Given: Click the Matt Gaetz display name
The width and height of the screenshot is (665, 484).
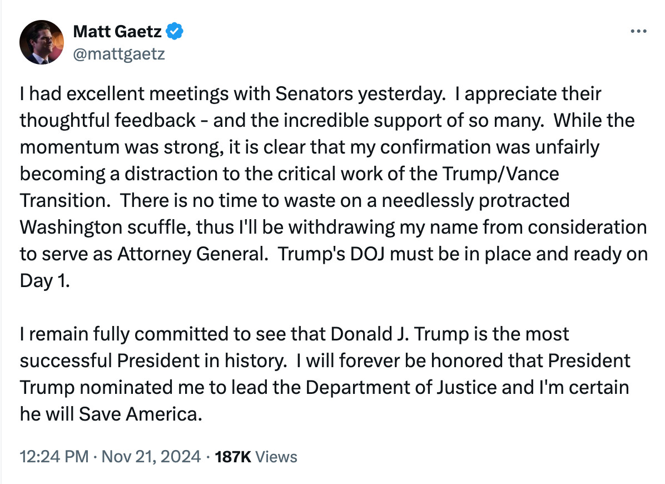Looking at the screenshot, I should point(117,31).
